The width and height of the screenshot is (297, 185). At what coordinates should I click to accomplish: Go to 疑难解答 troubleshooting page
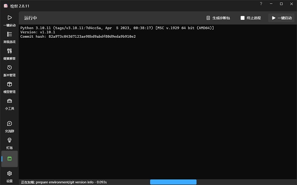[x=9, y=53]
